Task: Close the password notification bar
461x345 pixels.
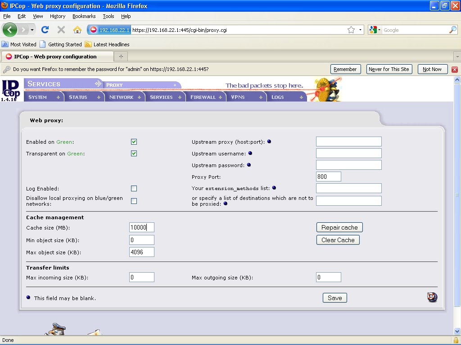Action: click(455, 70)
